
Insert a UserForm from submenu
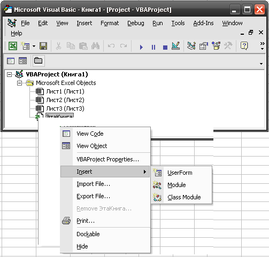(x=181, y=173)
